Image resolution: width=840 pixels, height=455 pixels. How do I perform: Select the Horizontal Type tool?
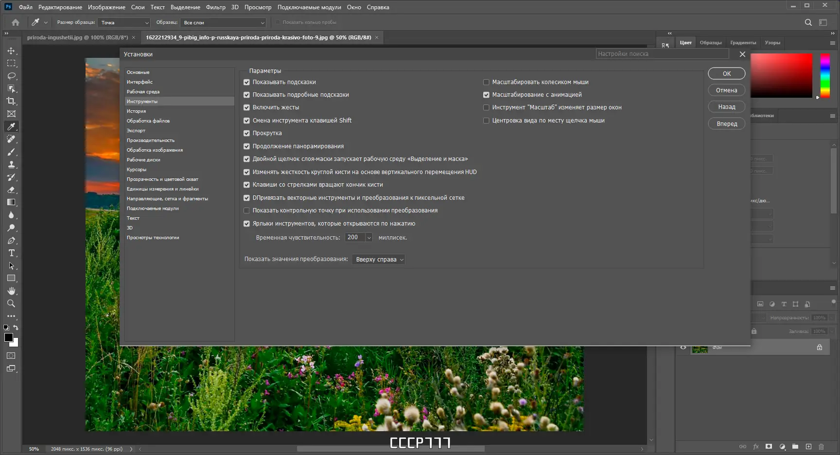11,253
